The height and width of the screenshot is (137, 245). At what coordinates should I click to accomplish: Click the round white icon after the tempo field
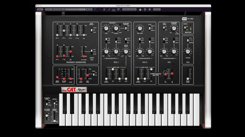tap(140, 10)
